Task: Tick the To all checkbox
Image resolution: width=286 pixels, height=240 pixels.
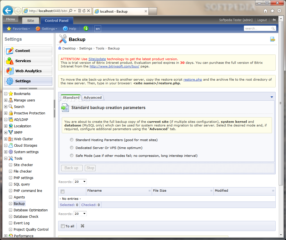Action: (63, 226)
